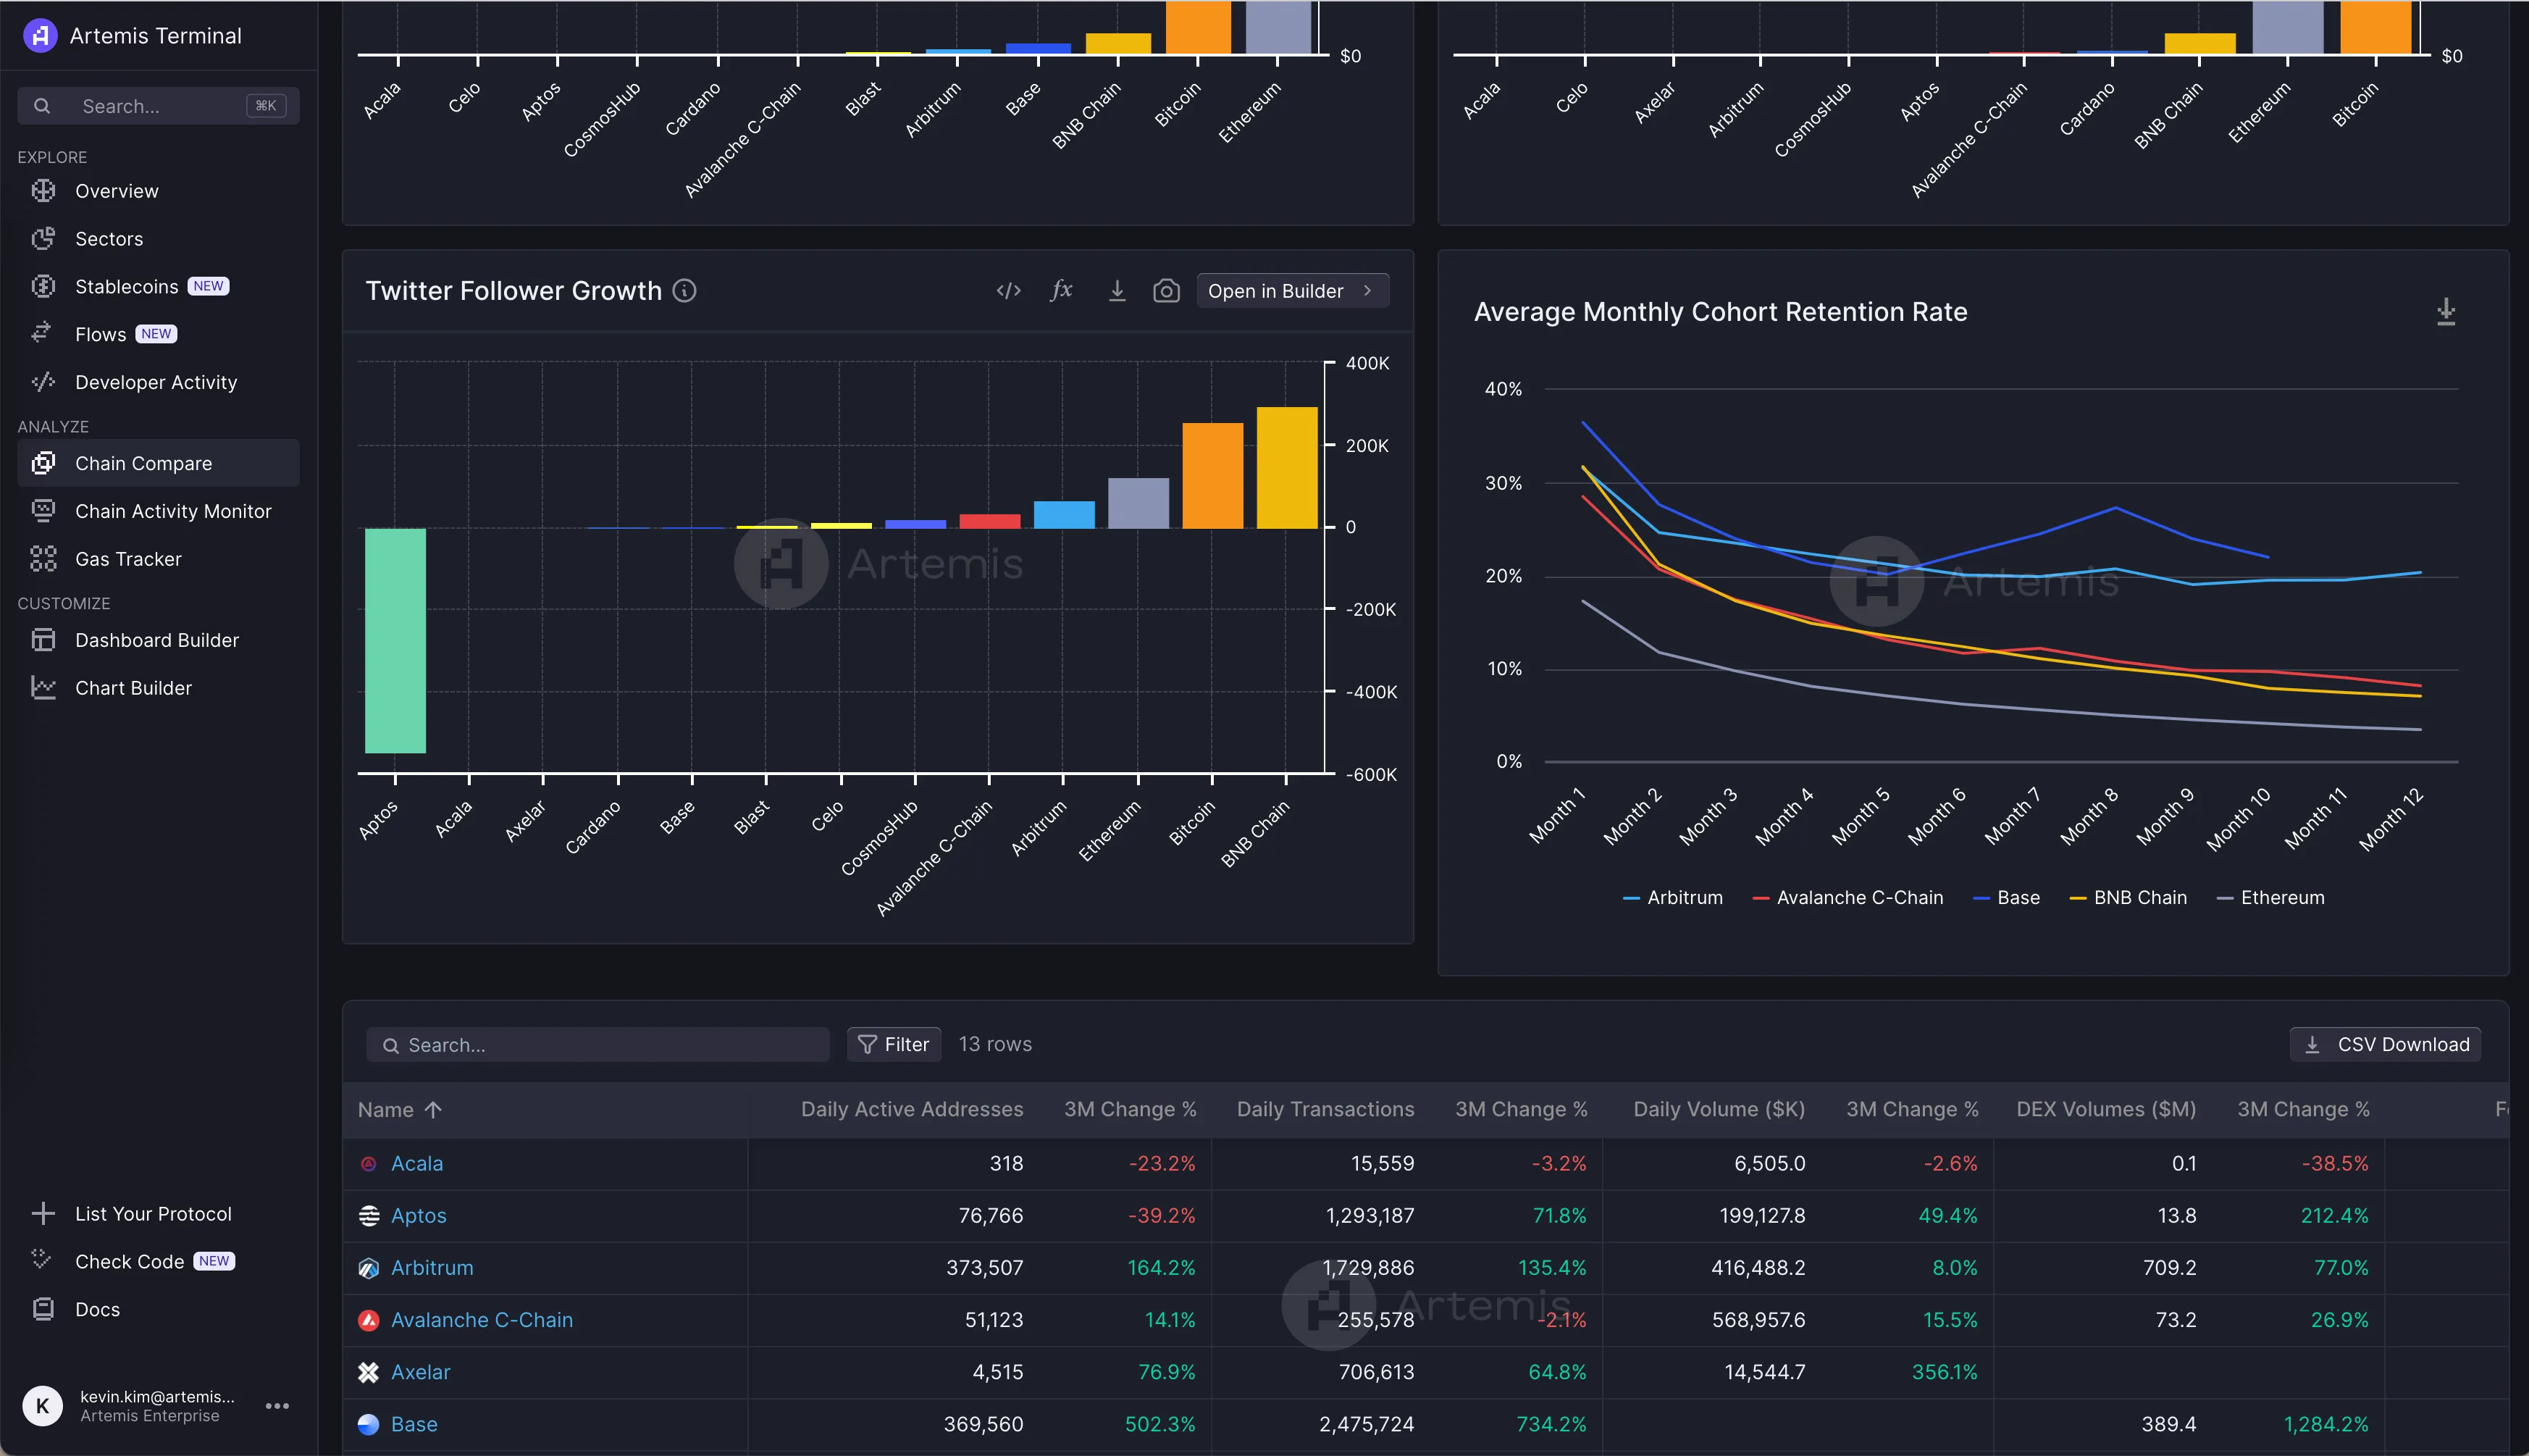Click the Axelar logo icon in table
Viewport: 2529px width, 1456px height.
point(369,1372)
